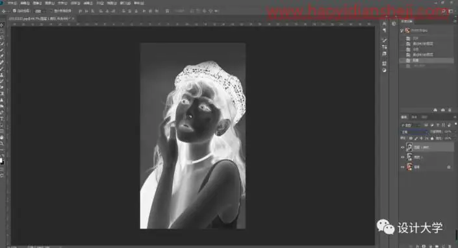Toggle visibility of the middle layer
Image resolution: width=458 pixels, height=248 pixels.
pyautogui.click(x=403, y=157)
